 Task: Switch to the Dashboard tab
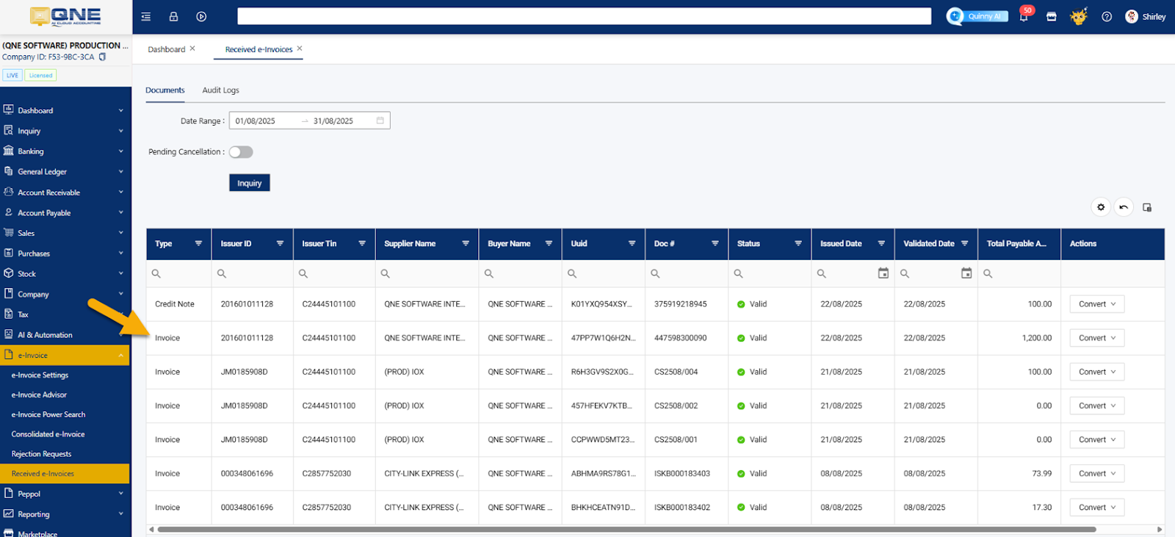pyautogui.click(x=167, y=49)
